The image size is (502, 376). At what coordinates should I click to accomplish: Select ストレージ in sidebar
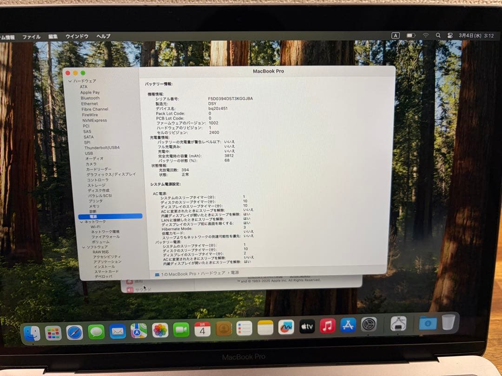tap(96, 185)
